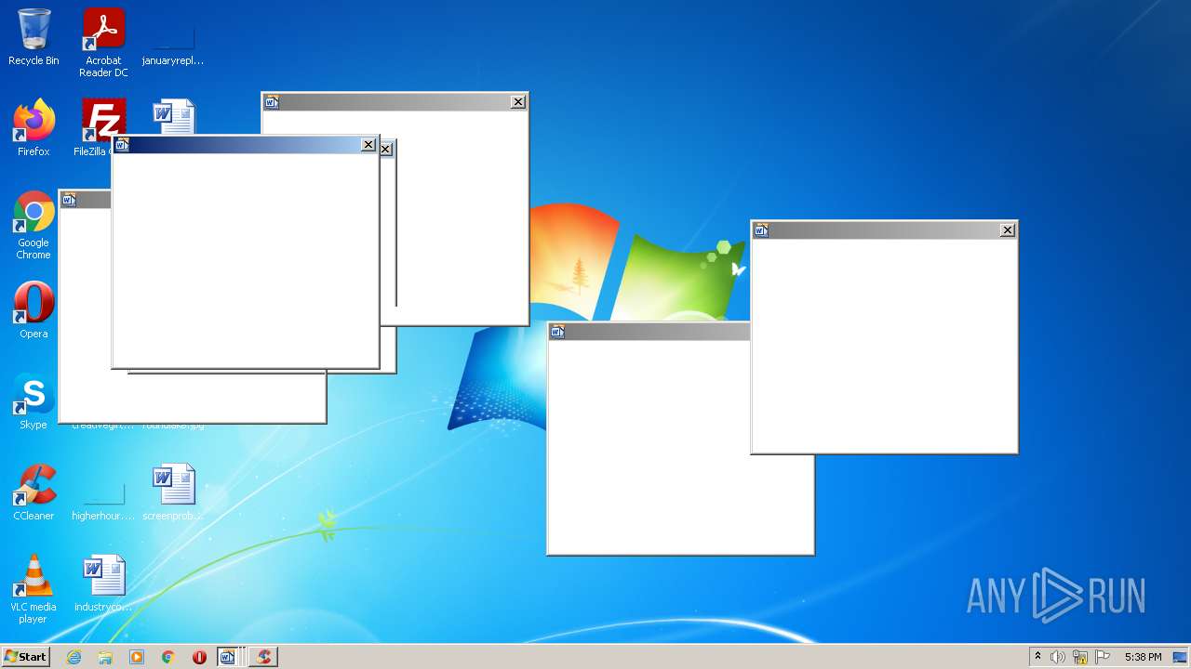Open system menu icon of far-right window
Image resolution: width=1191 pixels, height=669 pixels.
(x=761, y=230)
